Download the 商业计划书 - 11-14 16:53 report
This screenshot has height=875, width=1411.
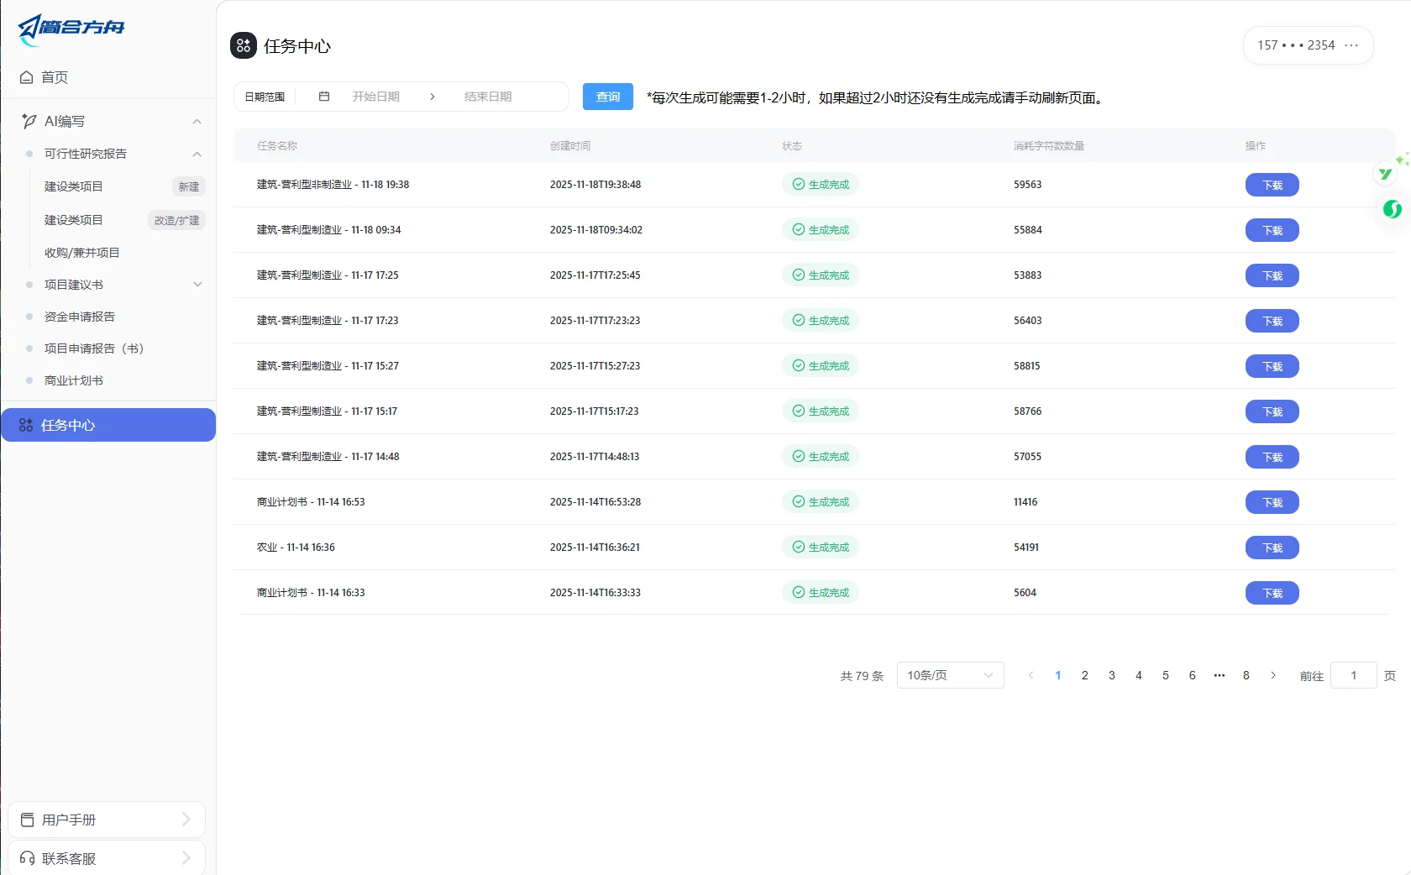pyautogui.click(x=1272, y=502)
